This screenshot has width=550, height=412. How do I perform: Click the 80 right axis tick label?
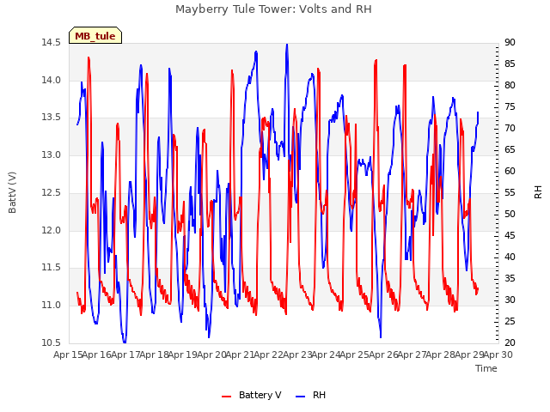tap(510, 85)
